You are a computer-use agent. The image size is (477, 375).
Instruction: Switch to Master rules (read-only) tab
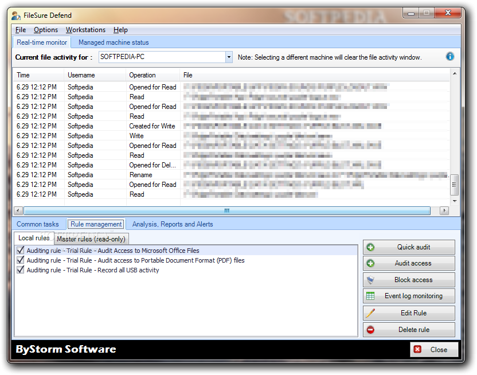[91, 239]
